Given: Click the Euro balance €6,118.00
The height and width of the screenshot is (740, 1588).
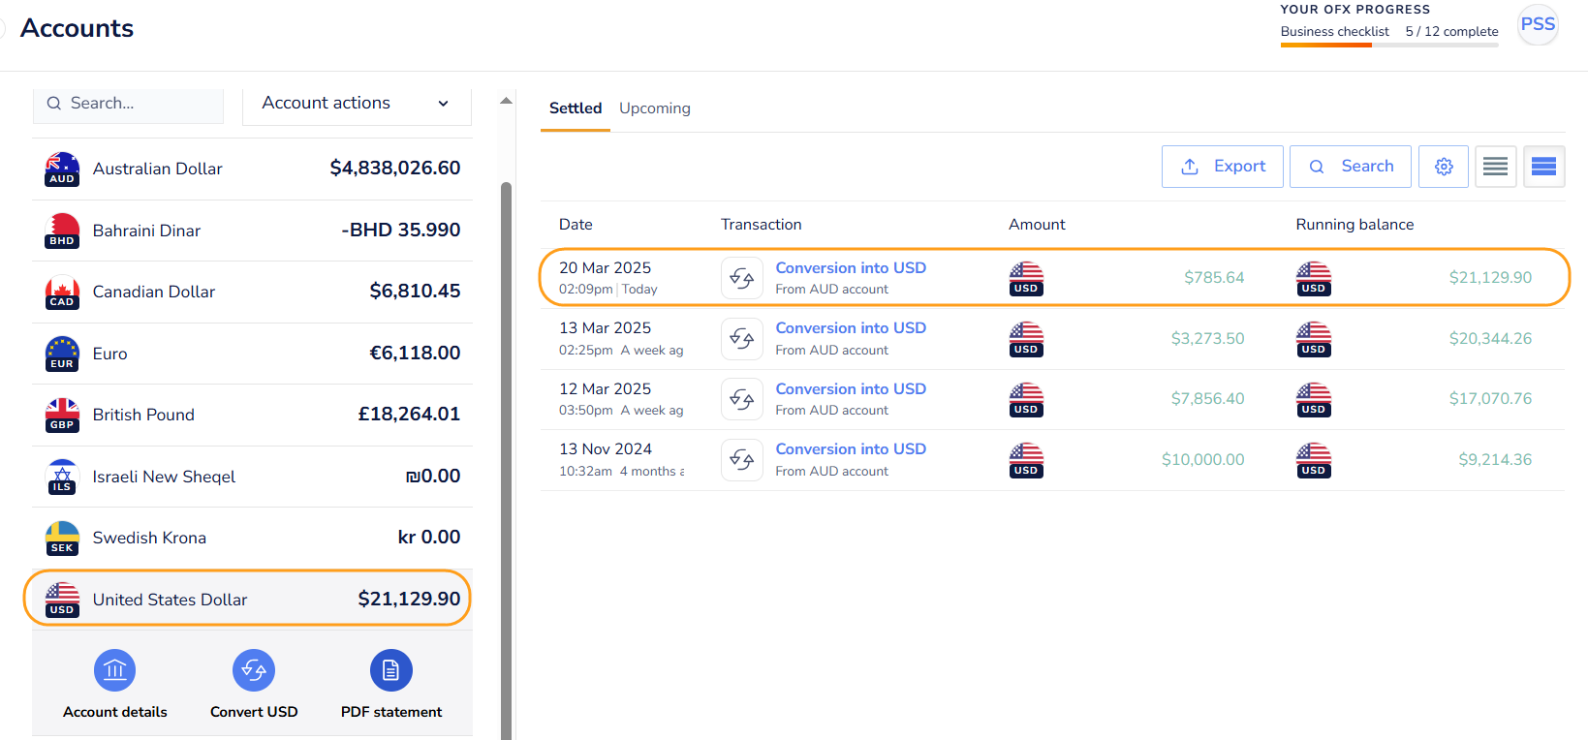Looking at the screenshot, I should (415, 354).
